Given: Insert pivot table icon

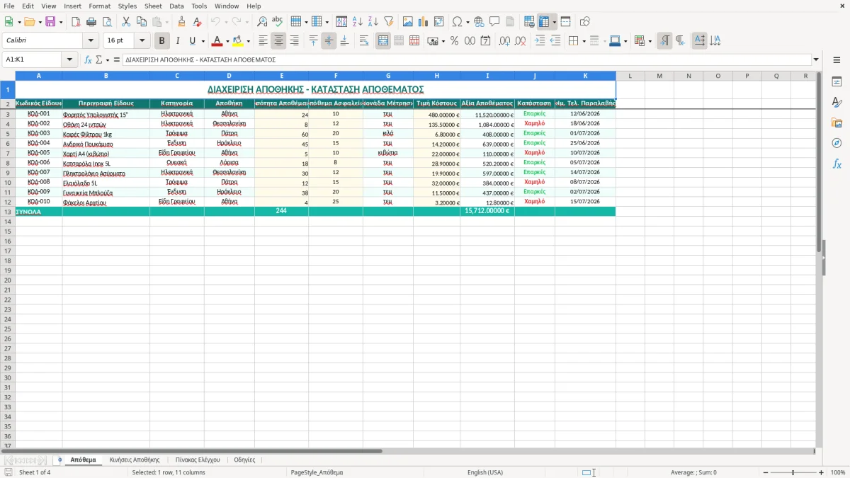Looking at the screenshot, I should coord(439,22).
